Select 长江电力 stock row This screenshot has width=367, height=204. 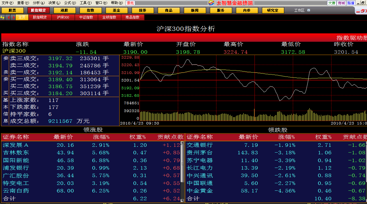[276, 168]
